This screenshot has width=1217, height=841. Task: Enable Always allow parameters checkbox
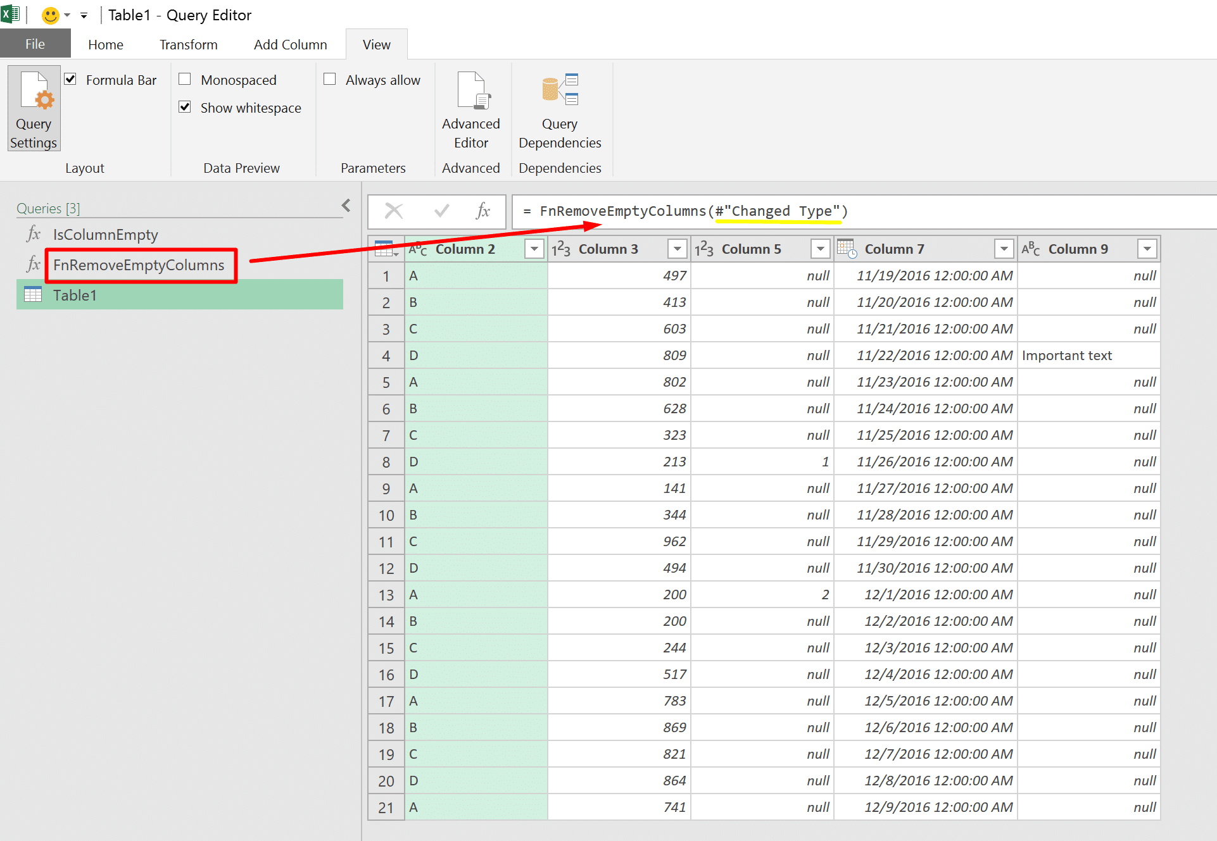coord(329,79)
